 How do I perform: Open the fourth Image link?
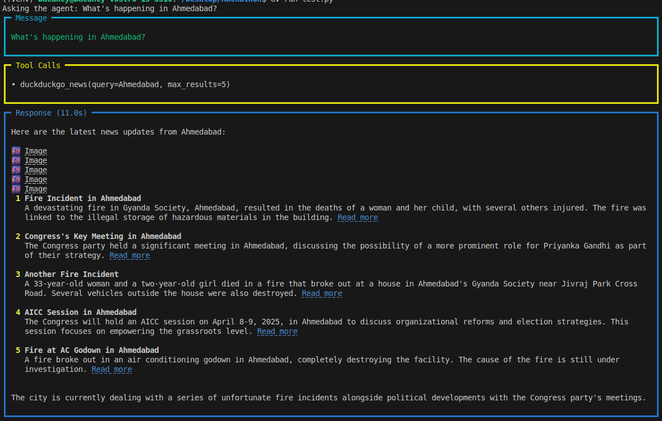click(x=35, y=179)
